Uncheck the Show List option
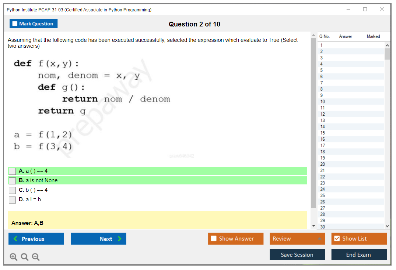The height and width of the screenshot is (270, 396). tap(337, 239)
